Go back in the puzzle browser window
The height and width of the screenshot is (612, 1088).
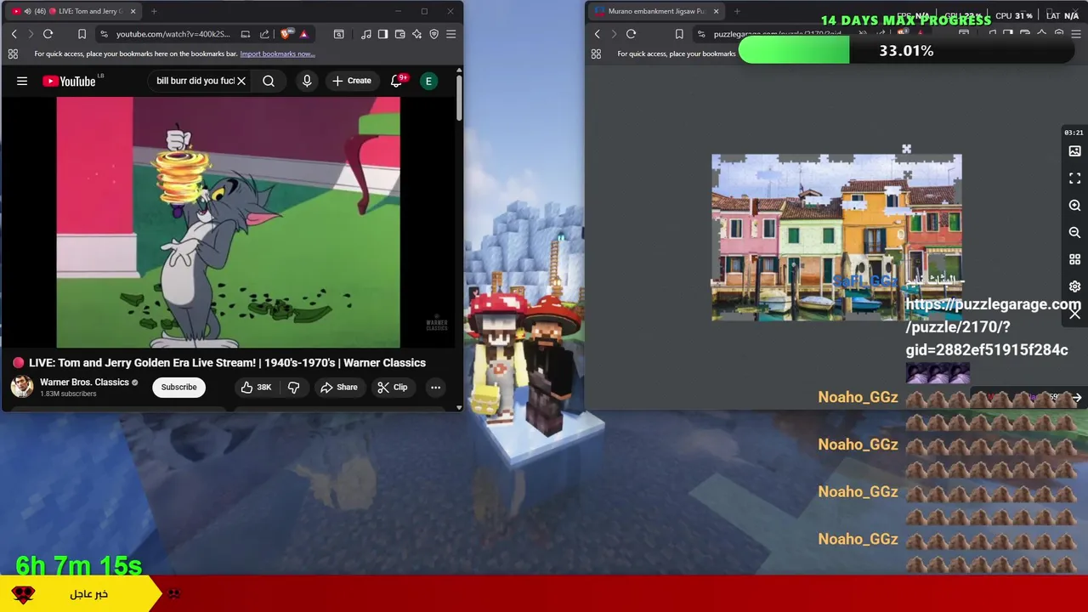point(597,34)
